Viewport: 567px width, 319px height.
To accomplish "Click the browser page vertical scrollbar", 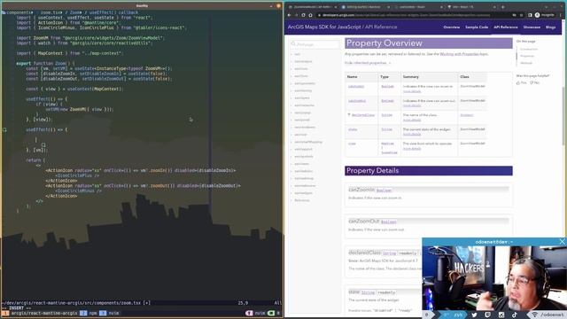I will (564, 116).
